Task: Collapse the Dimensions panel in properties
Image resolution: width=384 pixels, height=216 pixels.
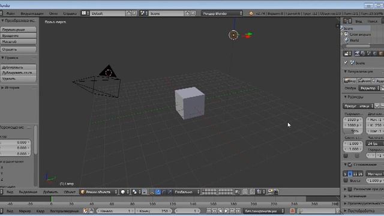Action: click(x=346, y=97)
